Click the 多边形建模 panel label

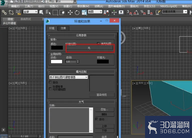click(9, 23)
